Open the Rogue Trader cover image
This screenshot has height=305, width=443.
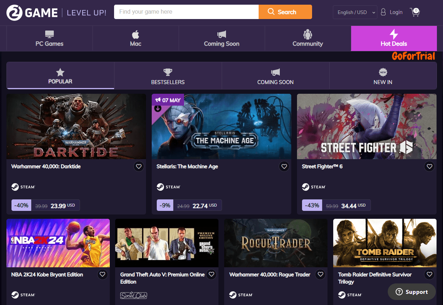pos(276,243)
